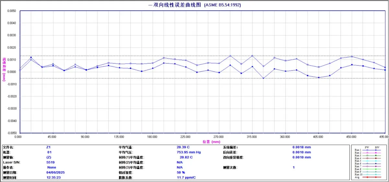Click the Run 1 forward marker in legend
The width and height of the screenshot is (389, 182).
click(367, 150)
